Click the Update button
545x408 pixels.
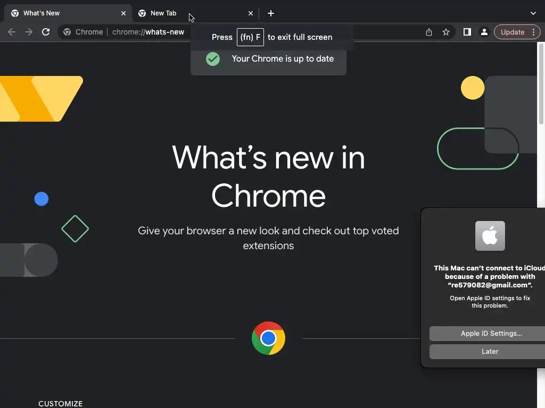pyautogui.click(x=513, y=32)
